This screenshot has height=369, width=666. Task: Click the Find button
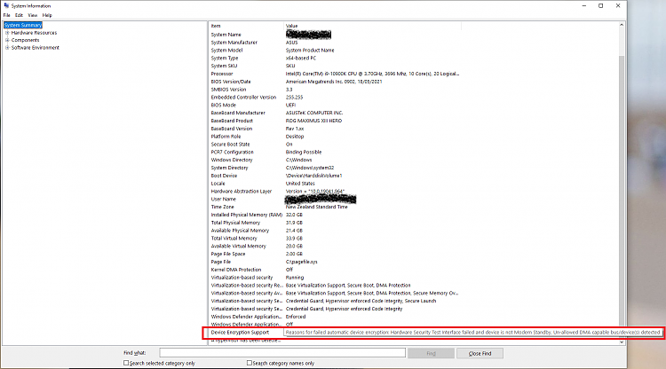431,353
